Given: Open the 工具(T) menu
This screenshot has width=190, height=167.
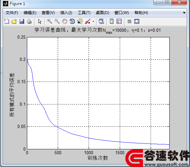Looking at the screenshot, I should tap(84, 13).
